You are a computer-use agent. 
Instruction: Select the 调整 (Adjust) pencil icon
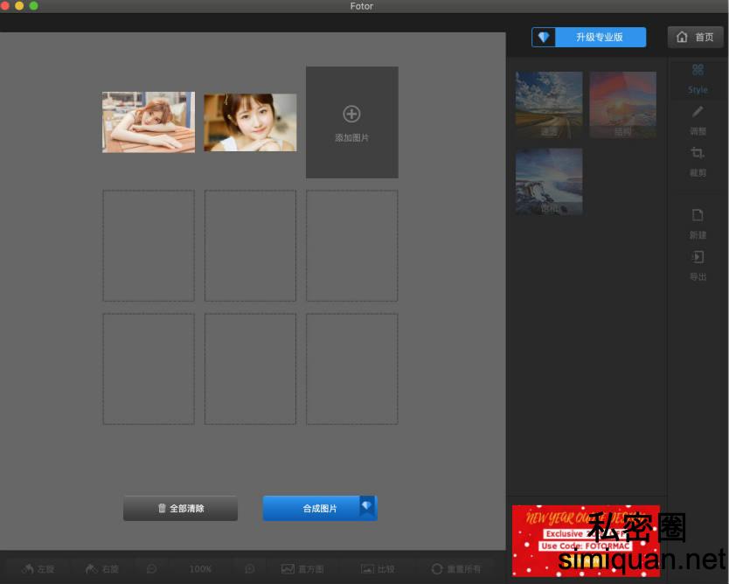pyautogui.click(x=698, y=112)
